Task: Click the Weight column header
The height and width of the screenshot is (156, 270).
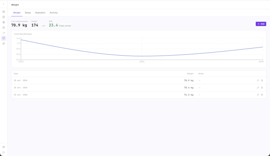Action: (x=190, y=73)
